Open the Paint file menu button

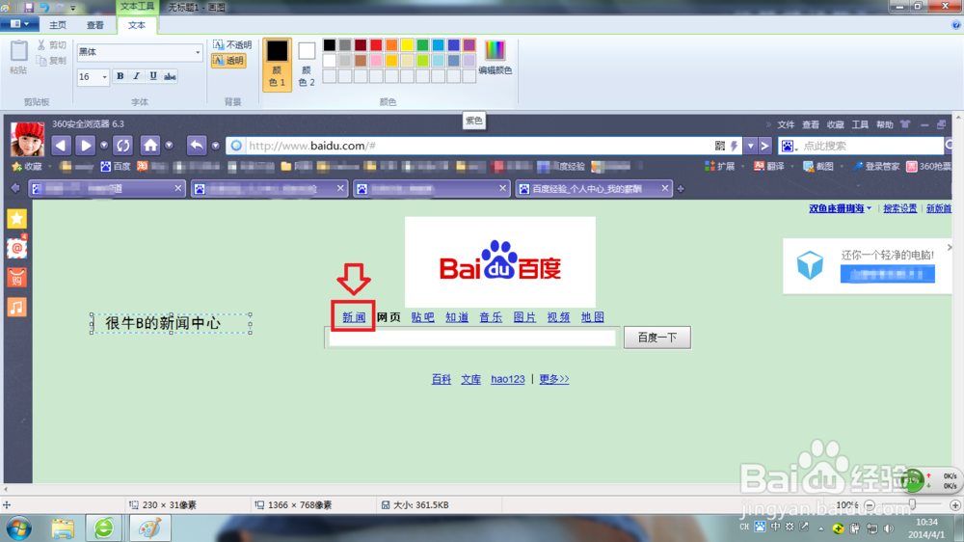pyautogui.click(x=19, y=24)
